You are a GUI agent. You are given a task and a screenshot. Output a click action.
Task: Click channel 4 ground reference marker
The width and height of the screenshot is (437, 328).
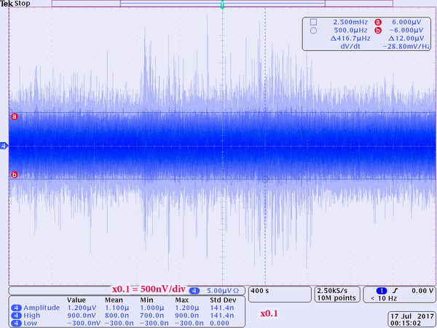(x=4, y=146)
